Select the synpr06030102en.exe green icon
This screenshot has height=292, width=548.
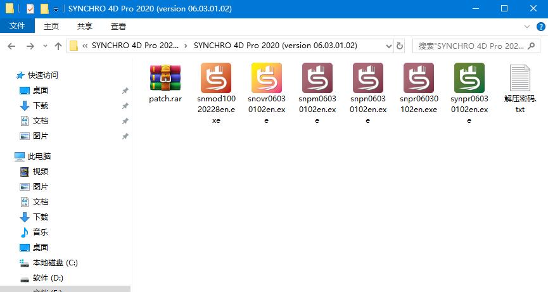pos(469,78)
